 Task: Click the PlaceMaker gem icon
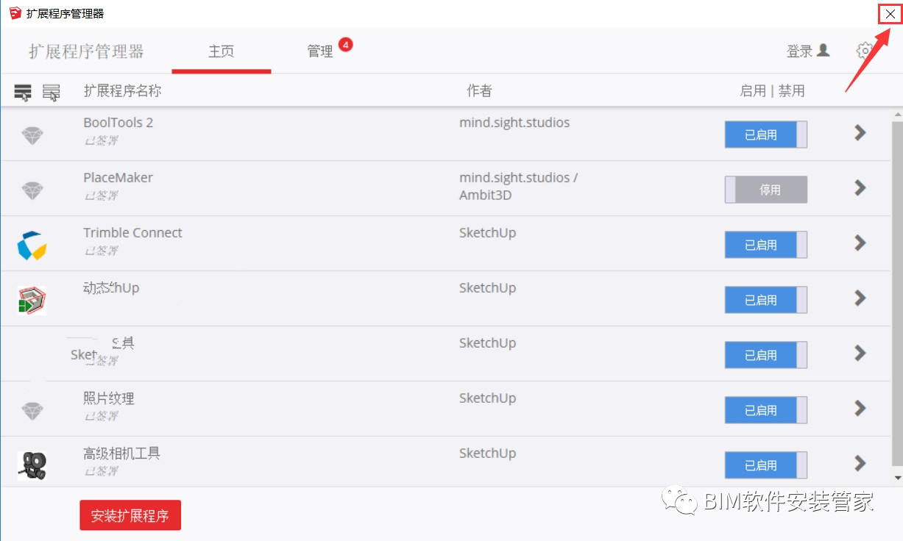(x=32, y=190)
